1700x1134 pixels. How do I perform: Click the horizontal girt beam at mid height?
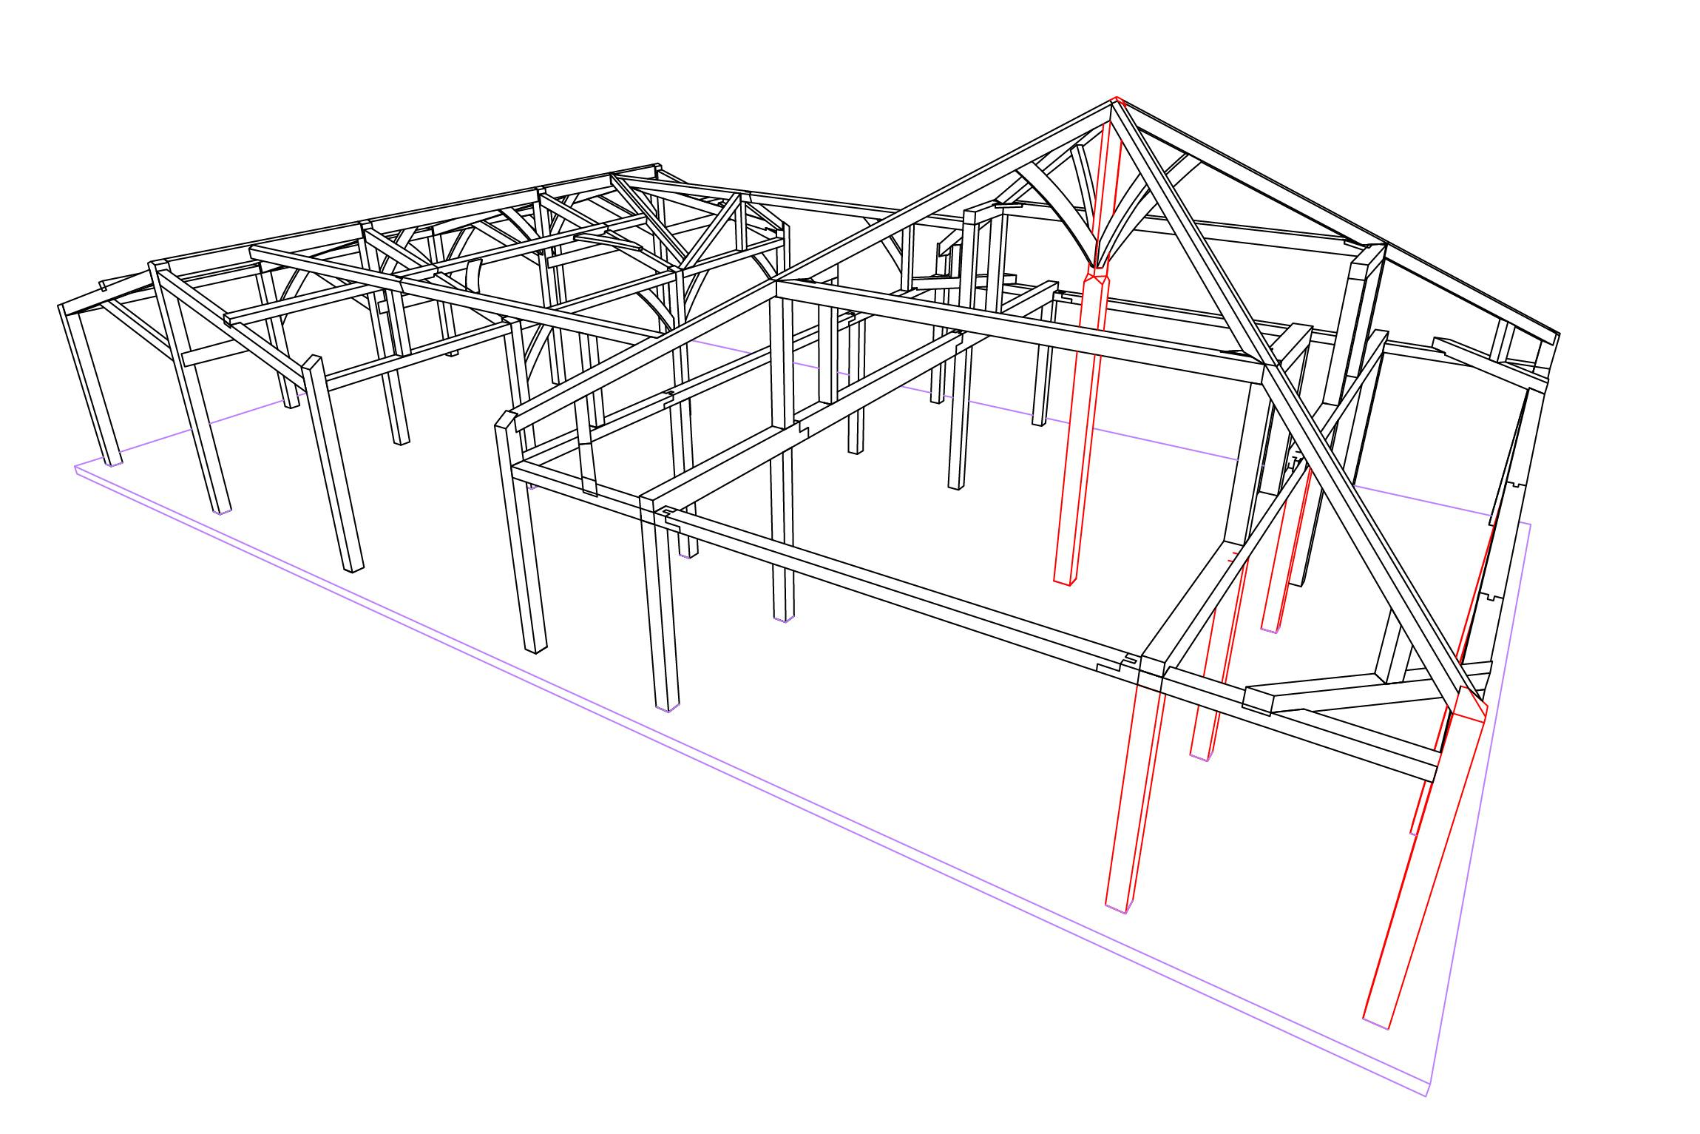tap(702, 459)
